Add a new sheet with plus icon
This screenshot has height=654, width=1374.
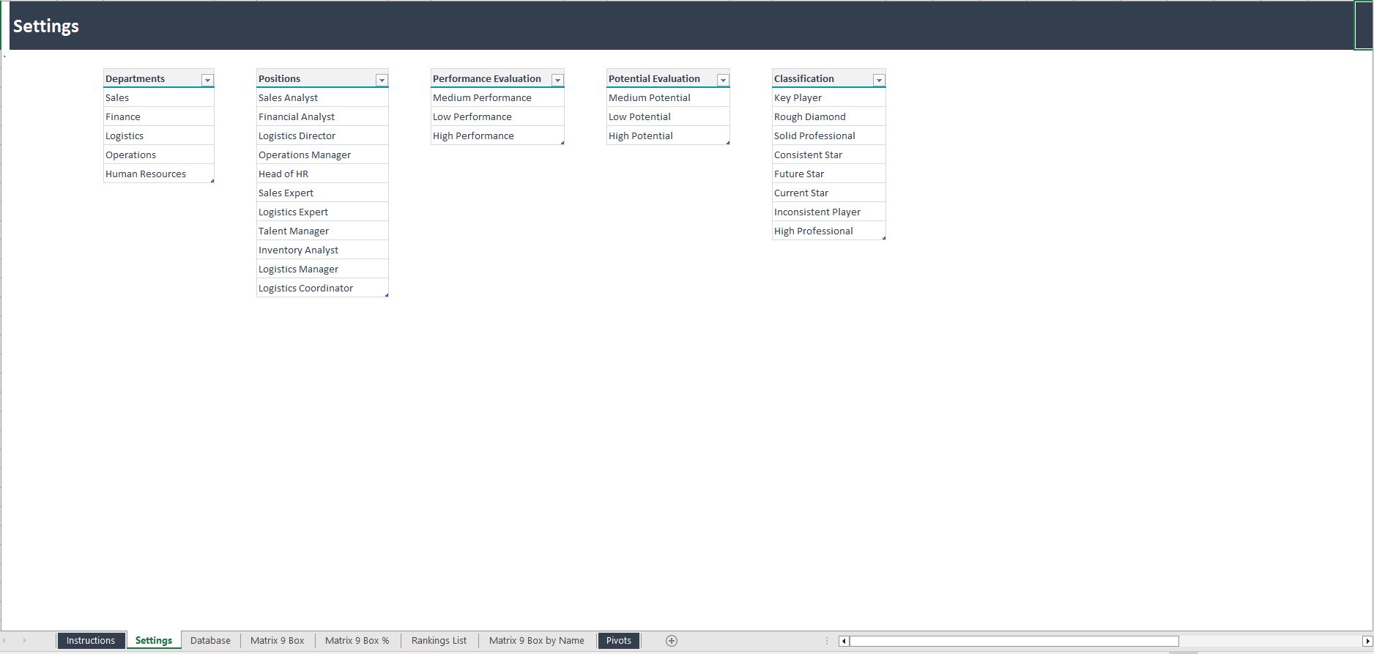[671, 641]
